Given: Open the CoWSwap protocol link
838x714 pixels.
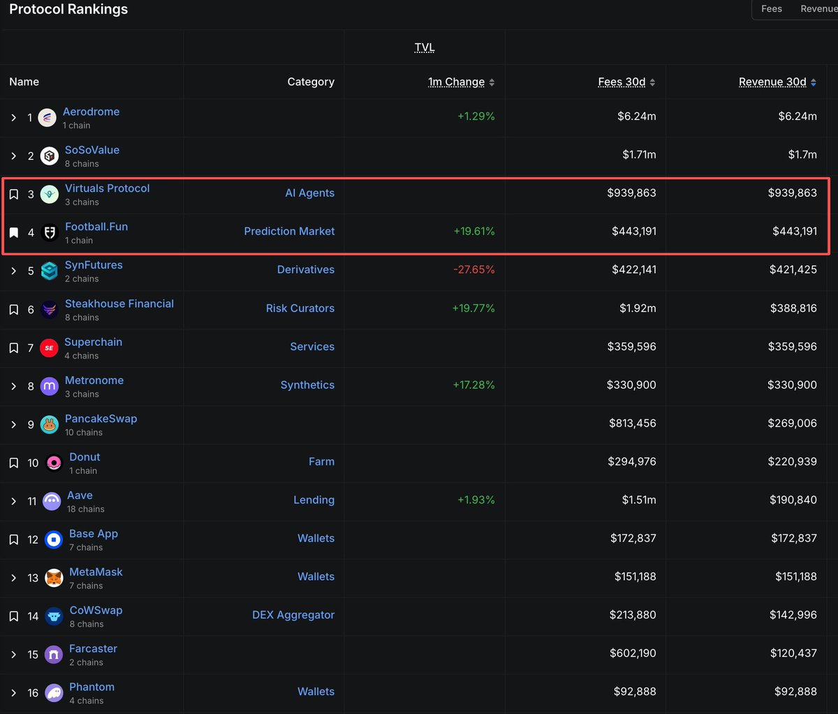Looking at the screenshot, I should pyautogui.click(x=96, y=610).
